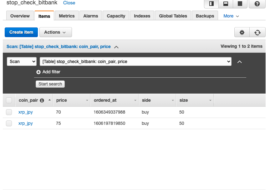The image size is (270, 190).
Task: Open the Capacity tab
Action: coord(116,16)
